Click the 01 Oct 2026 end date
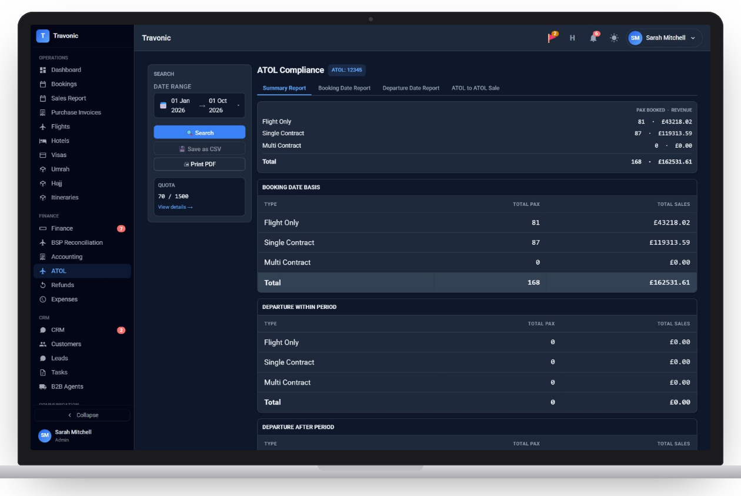Image resolution: width=741 pixels, height=496 pixels. click(218, 105)
